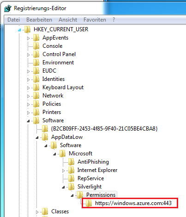186x217 pixels.
Task: Click the AppEvents folder icon
Action: (36, 38)
